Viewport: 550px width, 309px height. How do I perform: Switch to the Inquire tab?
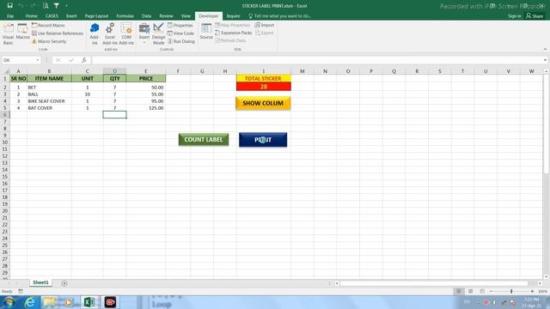click(233, 16)
